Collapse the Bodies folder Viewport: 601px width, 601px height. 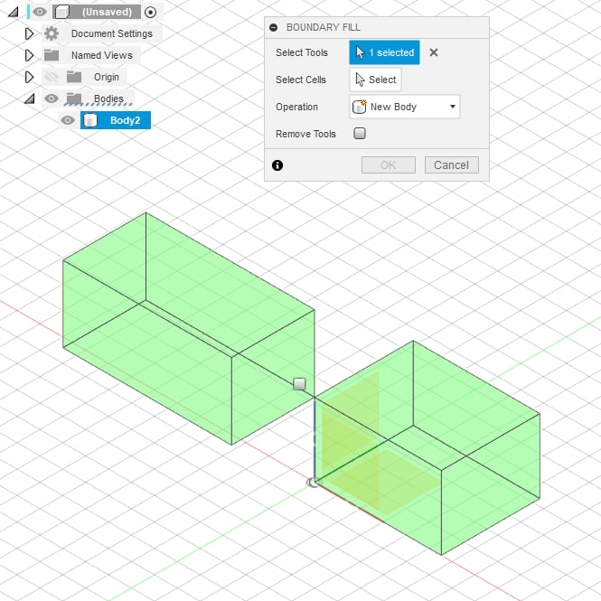[x=29, y=99]
